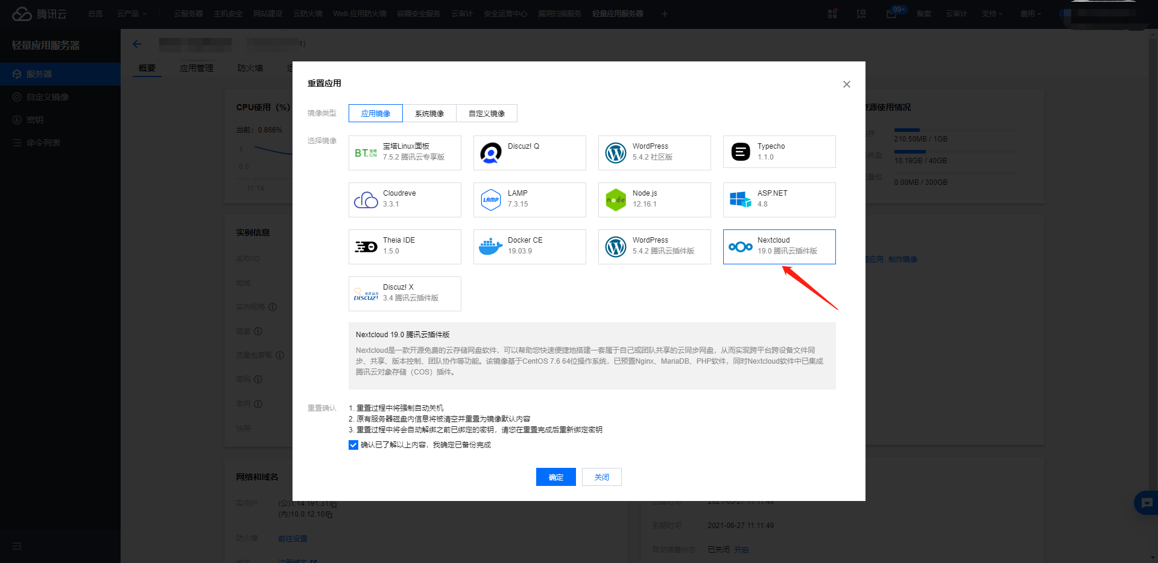Select the Nextcloud 19.0 image

point(779,247)
